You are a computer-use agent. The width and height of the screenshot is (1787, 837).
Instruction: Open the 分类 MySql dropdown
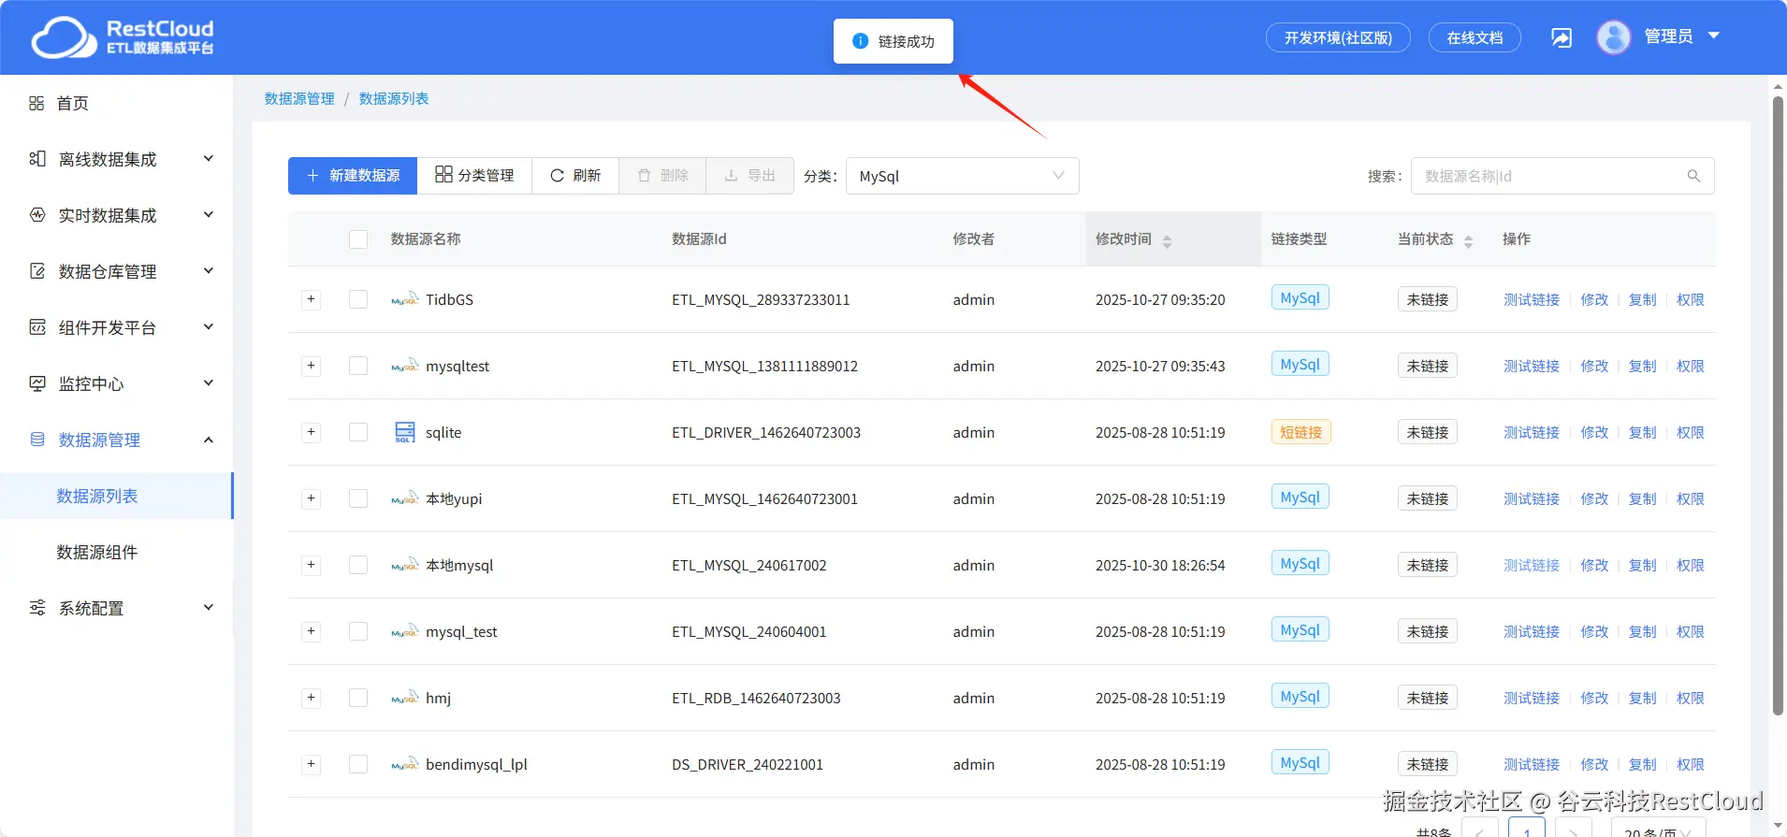pyautogui.click(x=962, y=176)
